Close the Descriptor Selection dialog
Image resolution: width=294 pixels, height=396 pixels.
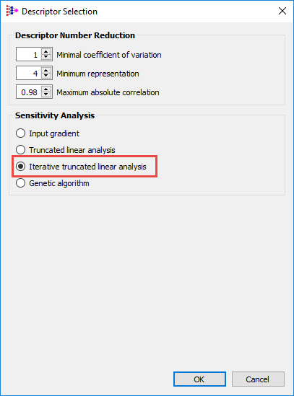[282, 11]
